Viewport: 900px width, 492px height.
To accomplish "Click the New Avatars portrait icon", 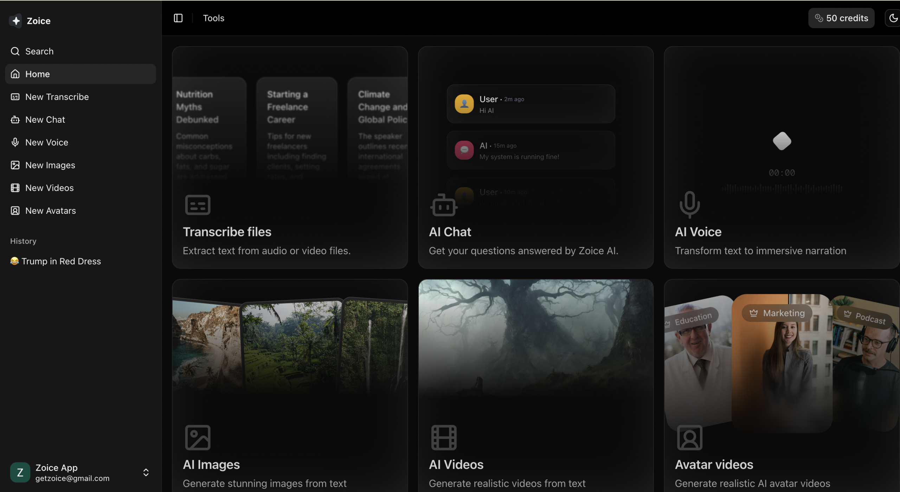I will click(x=15, y=211).
